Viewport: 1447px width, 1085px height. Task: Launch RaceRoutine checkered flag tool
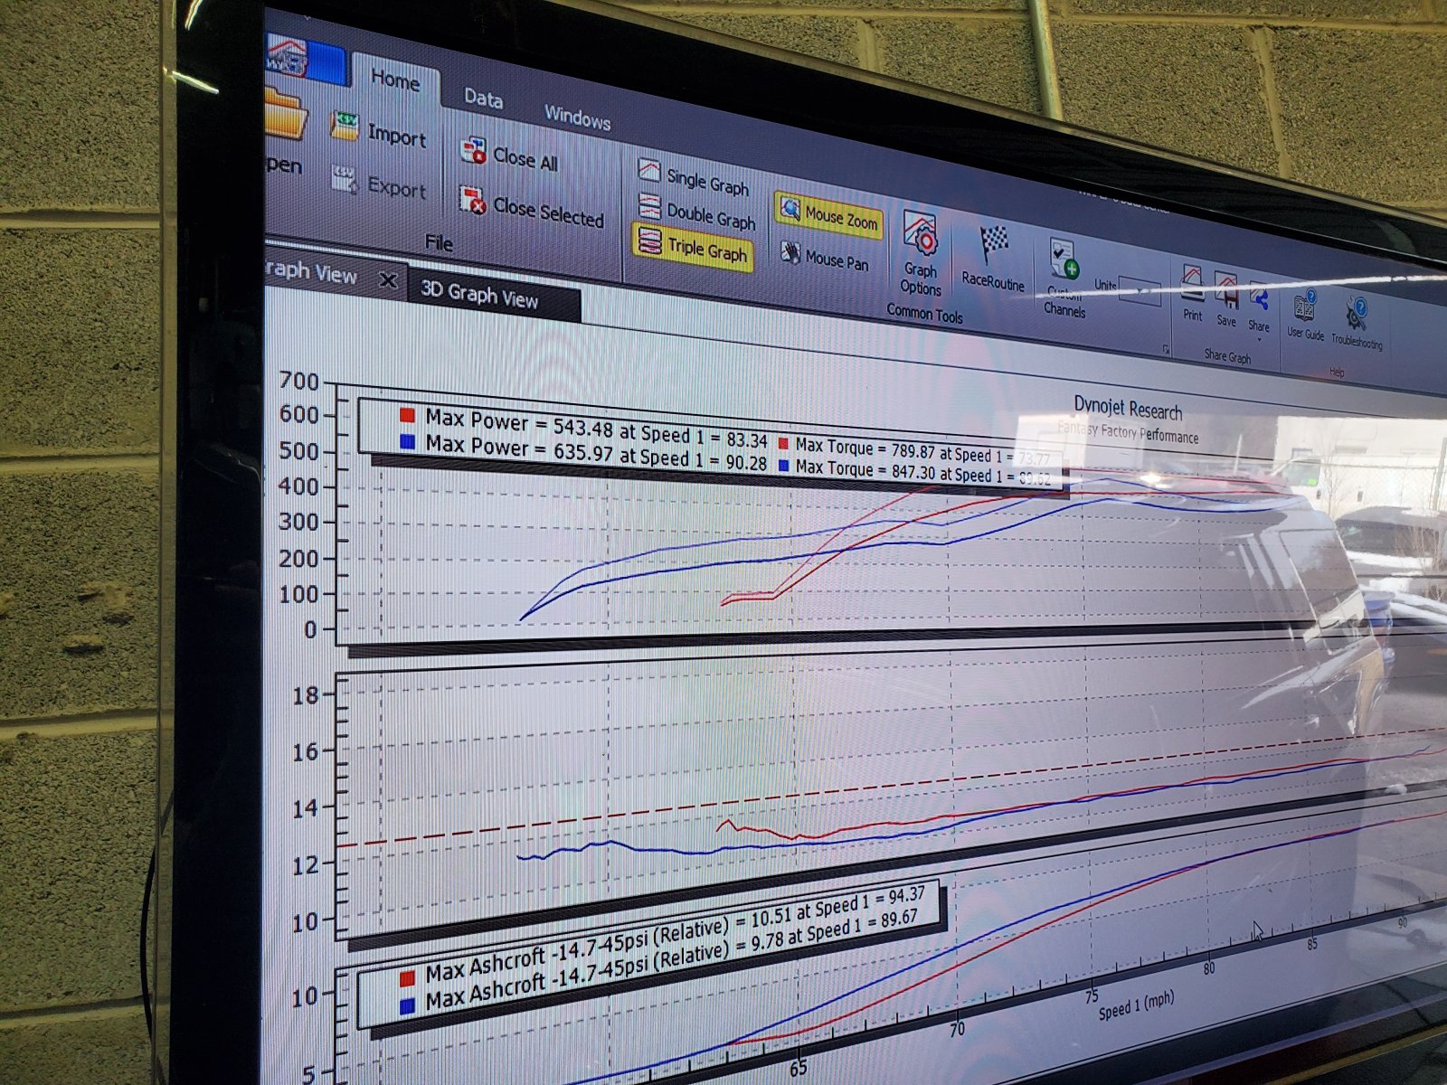point(993,258)
